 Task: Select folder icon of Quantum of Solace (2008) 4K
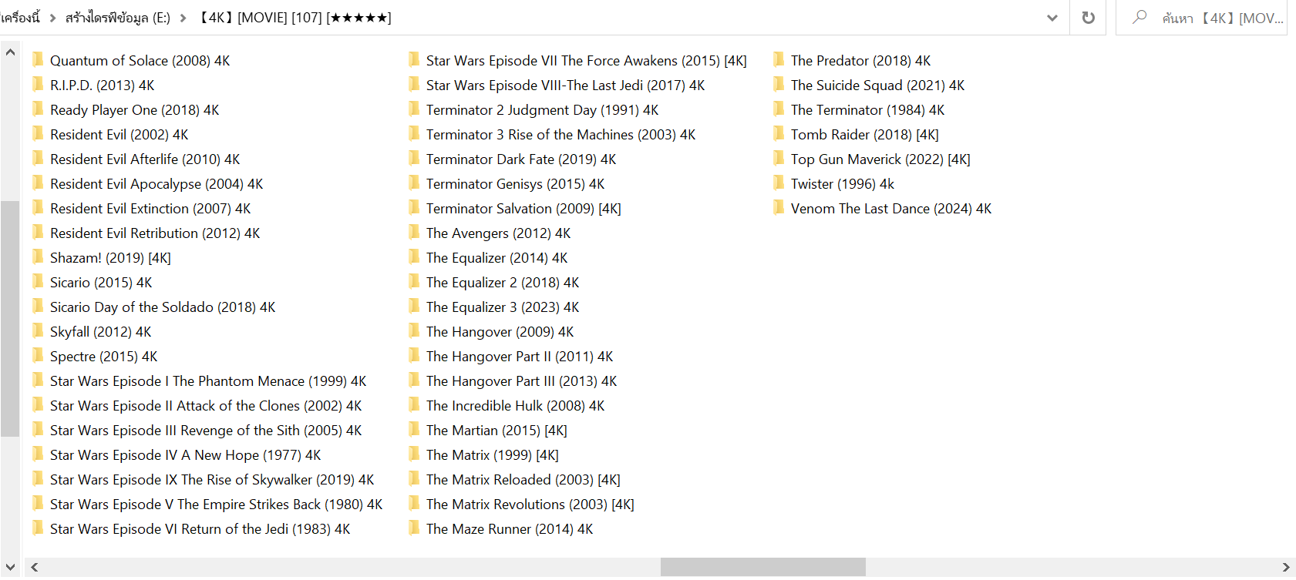[38, 60]
